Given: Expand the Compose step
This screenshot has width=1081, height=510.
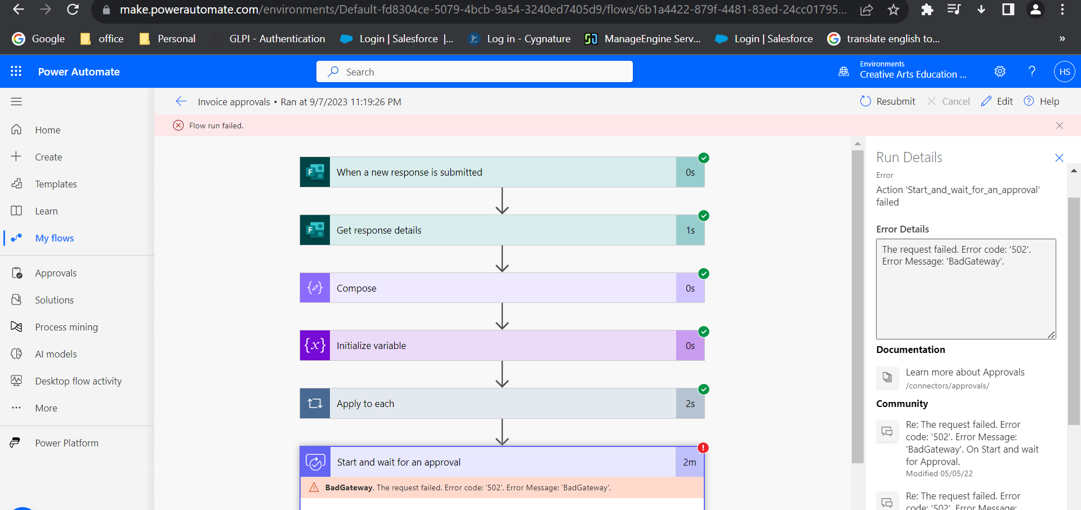Looking at the screenshot, I should pos(502,288).
